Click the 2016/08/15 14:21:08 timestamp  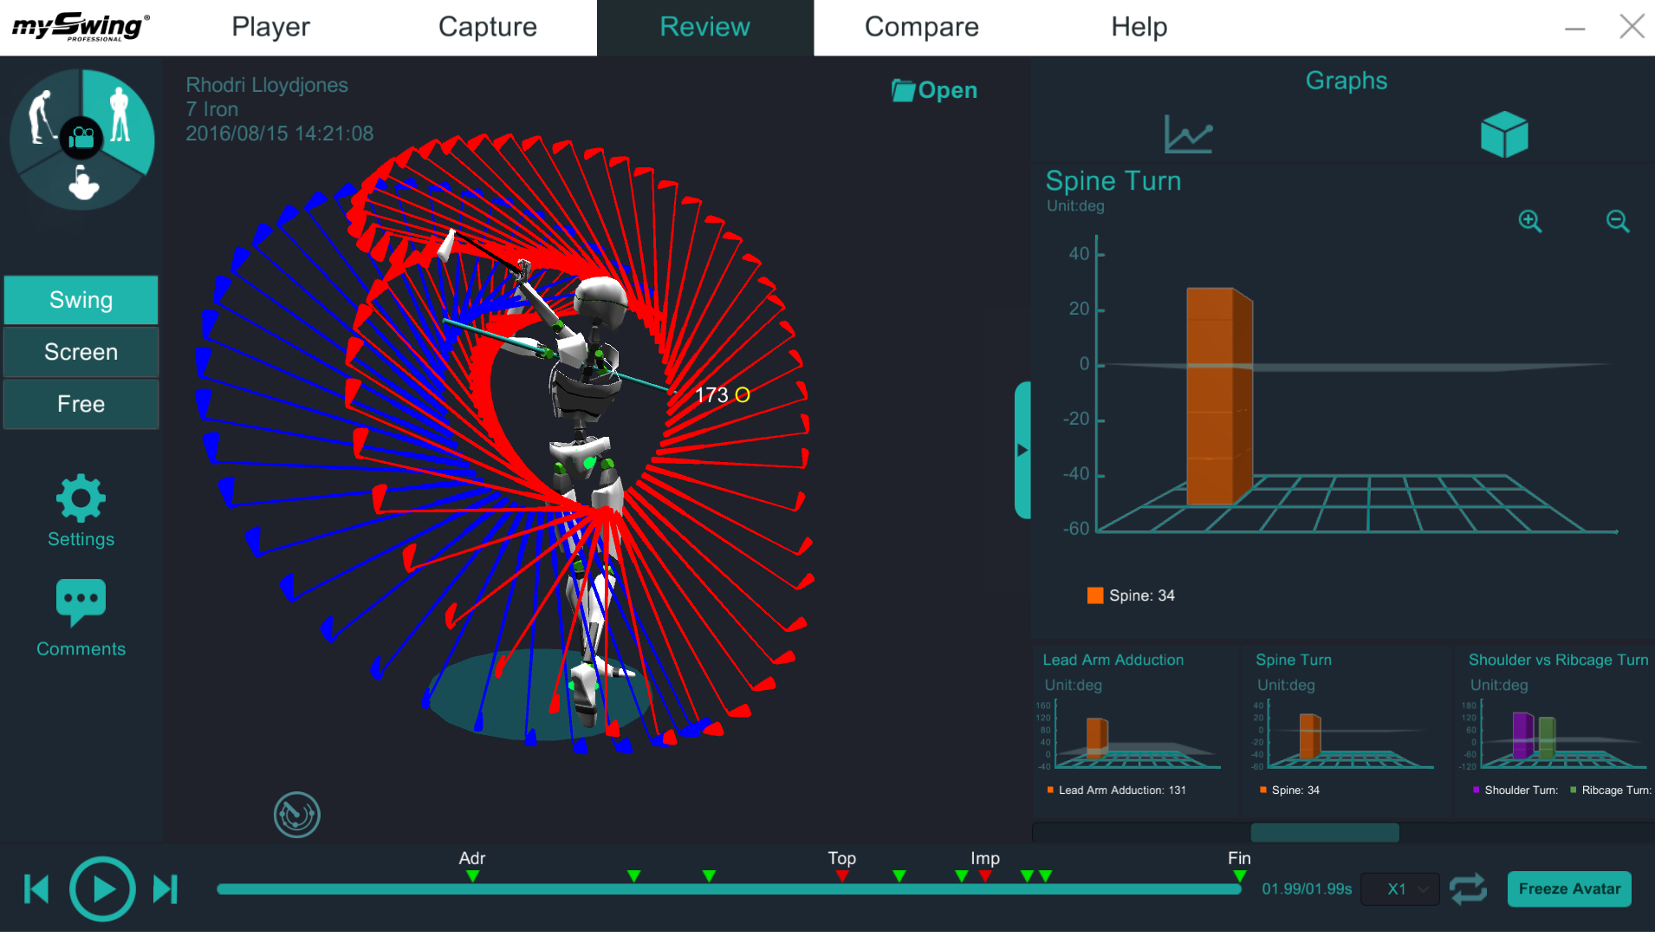click(x=280, y=133)
